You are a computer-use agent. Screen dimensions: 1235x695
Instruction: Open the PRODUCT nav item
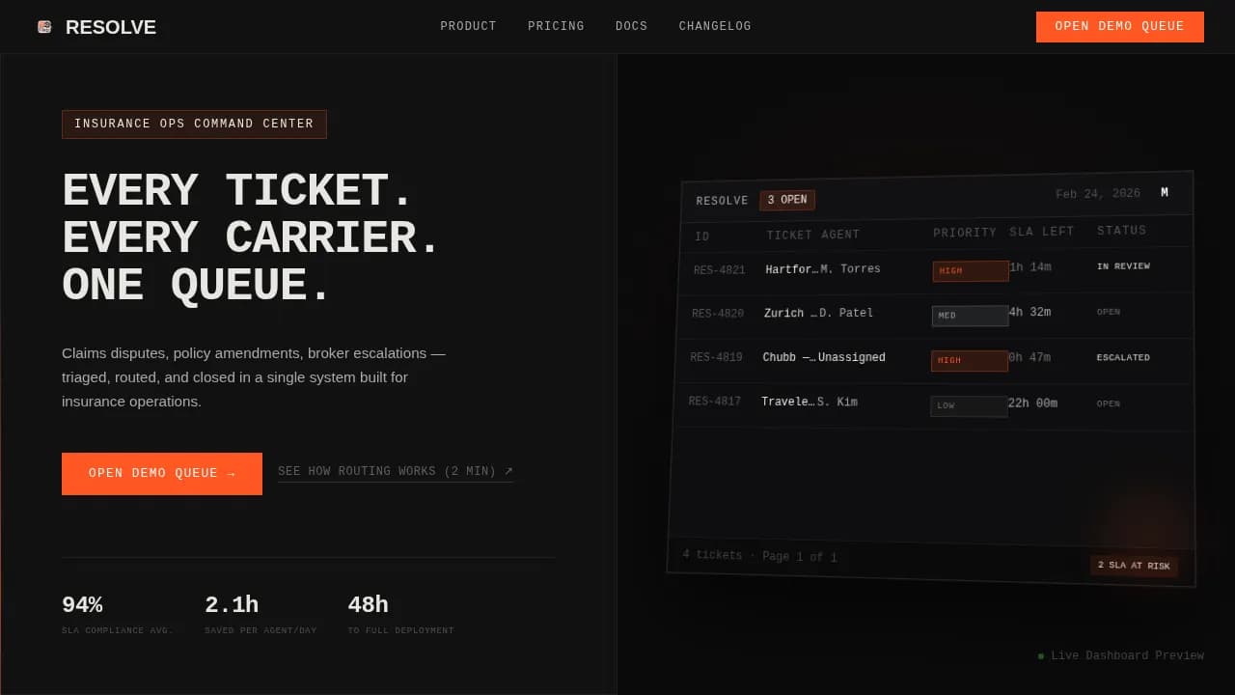[468, 27]
